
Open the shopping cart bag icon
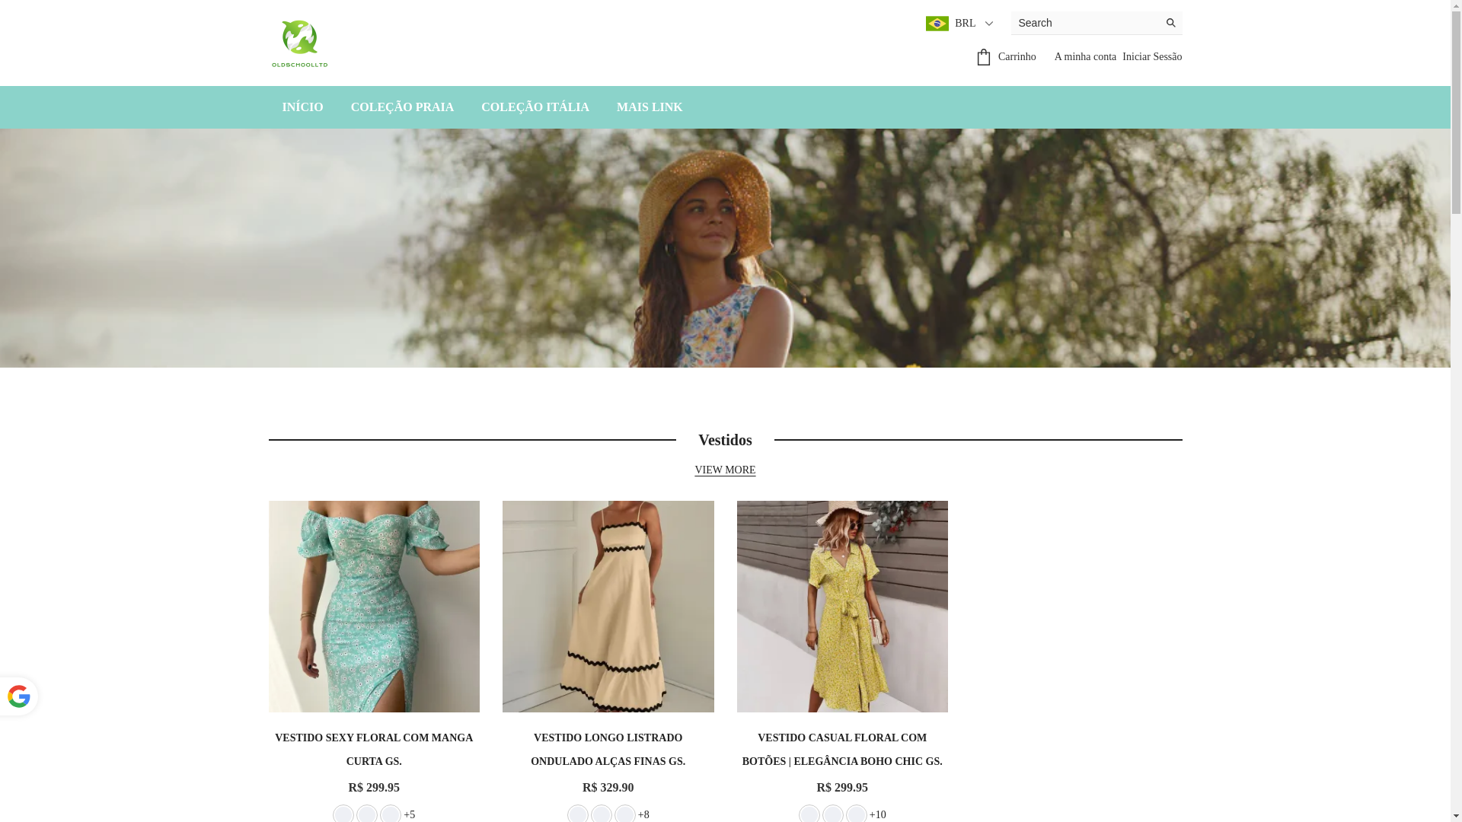pyautogui.click(x=984, y=57)
